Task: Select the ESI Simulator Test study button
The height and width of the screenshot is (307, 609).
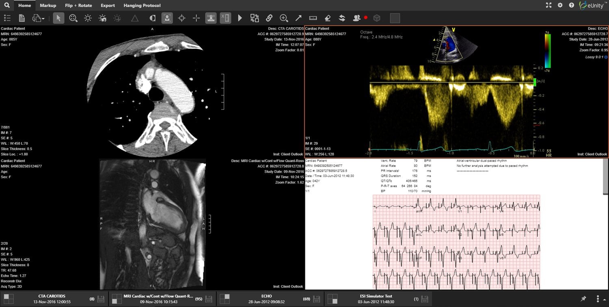Action: tap(378, 299)
